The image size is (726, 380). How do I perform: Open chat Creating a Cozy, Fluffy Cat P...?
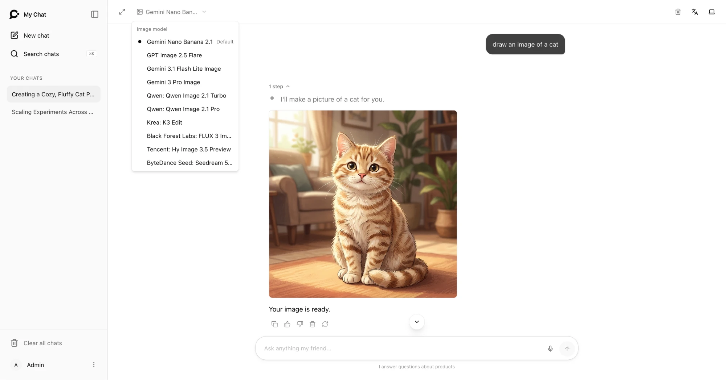tap(53, 94)
